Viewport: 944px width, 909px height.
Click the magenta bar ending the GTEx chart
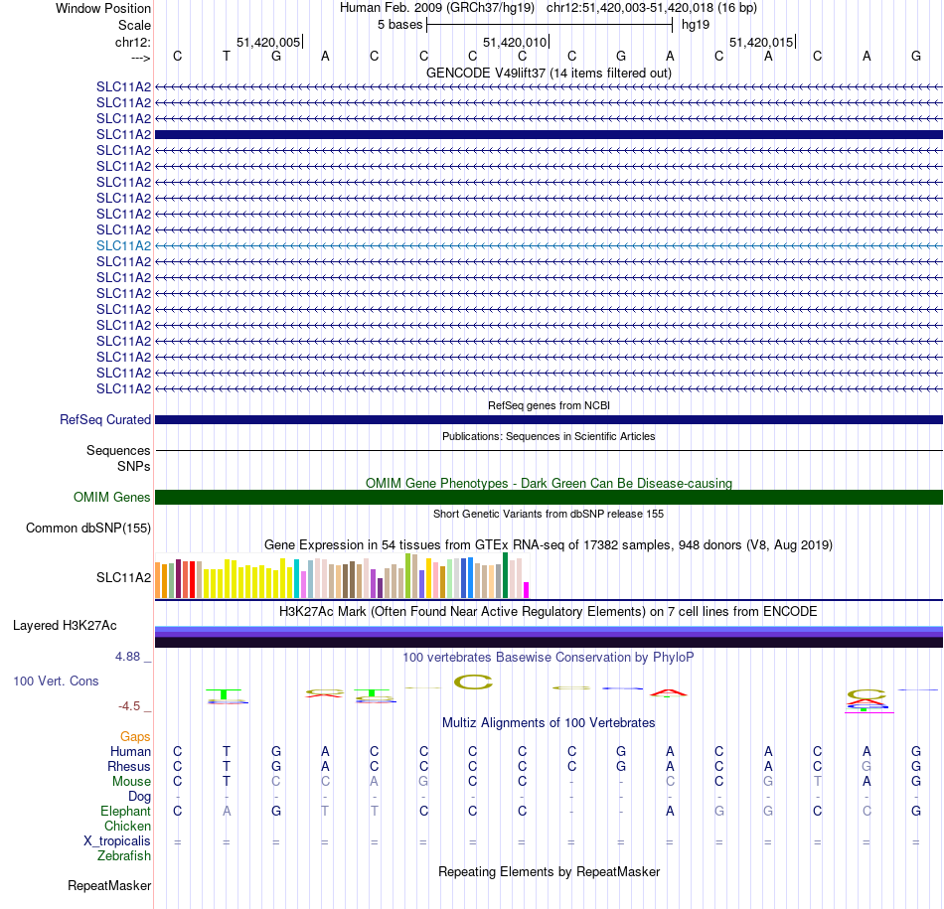pyautogui.click(x=527, y=590)
